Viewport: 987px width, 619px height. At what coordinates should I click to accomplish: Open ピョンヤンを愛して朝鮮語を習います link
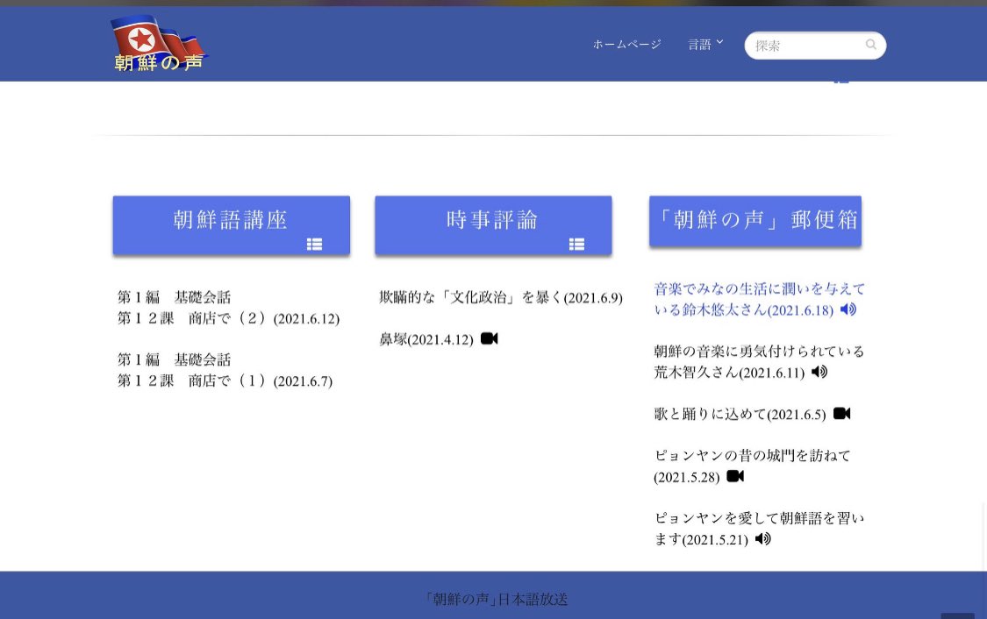[x=759, y=529]
